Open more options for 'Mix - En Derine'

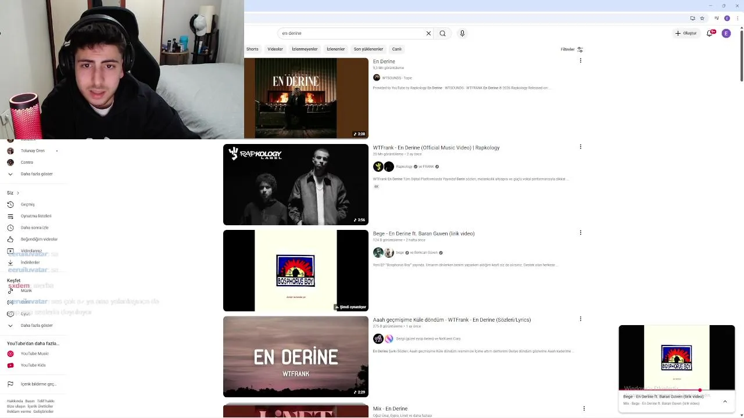[x=584, y=409]
